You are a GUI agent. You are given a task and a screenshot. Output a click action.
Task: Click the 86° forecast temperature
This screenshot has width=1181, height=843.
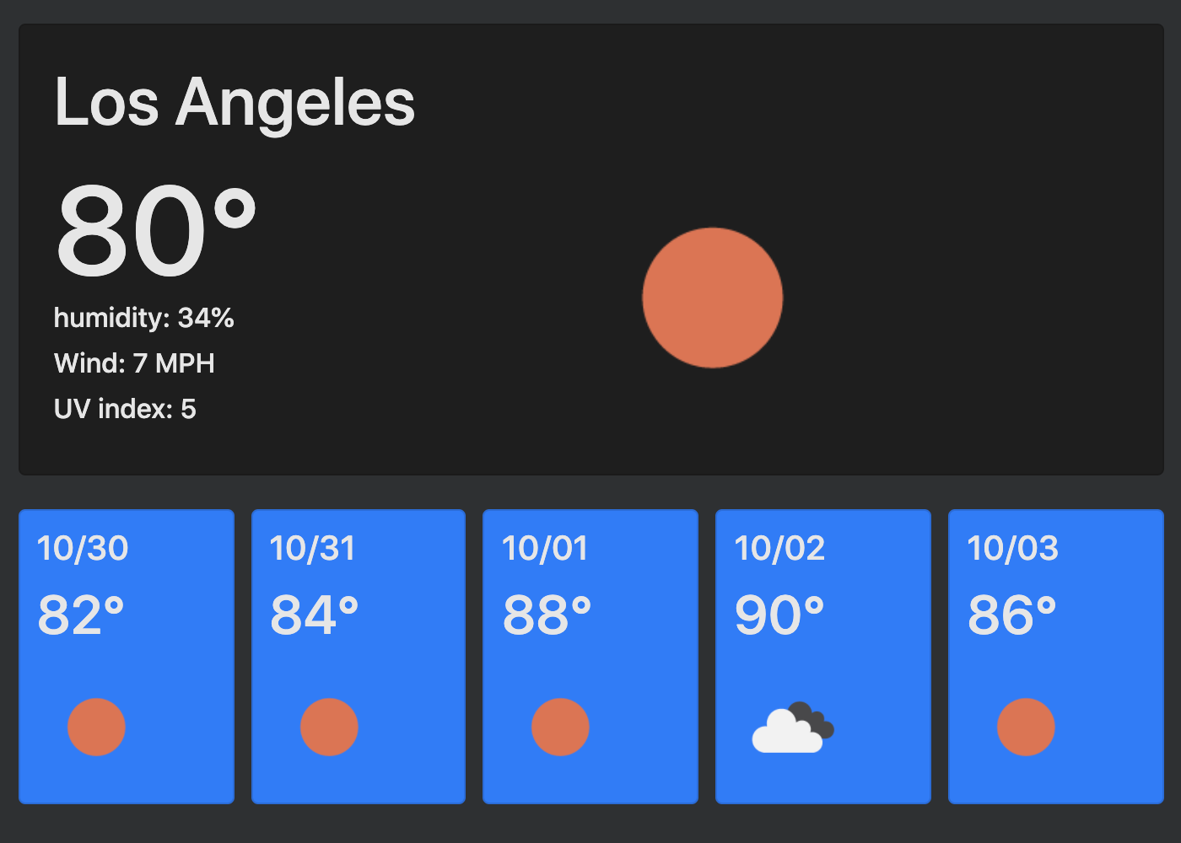[1011, 615]
